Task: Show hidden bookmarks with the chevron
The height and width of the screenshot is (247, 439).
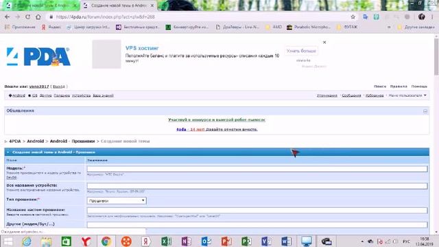Action: point(389,27)
